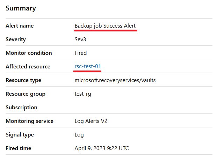Click the Affected resource label

tap(28, 67)
